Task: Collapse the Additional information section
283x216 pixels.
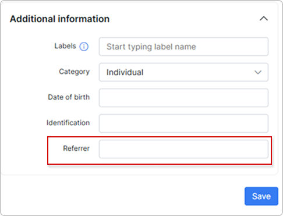Action: [x=264, y=19]
